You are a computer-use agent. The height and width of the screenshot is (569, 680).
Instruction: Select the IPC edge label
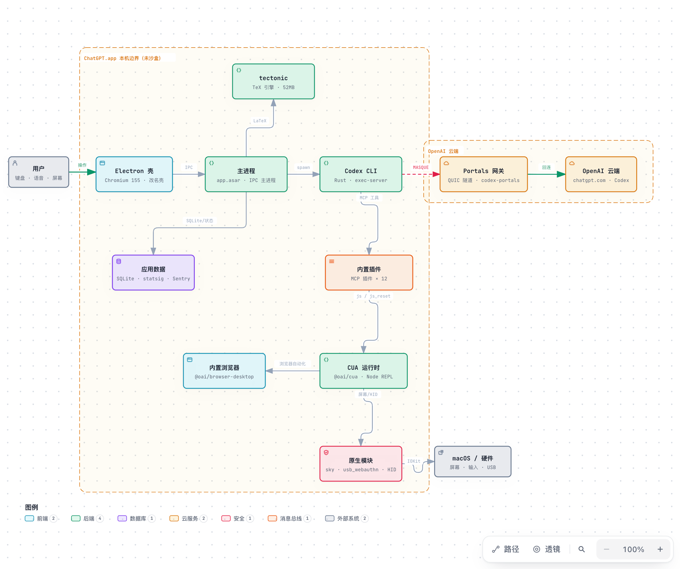[189, 167]
